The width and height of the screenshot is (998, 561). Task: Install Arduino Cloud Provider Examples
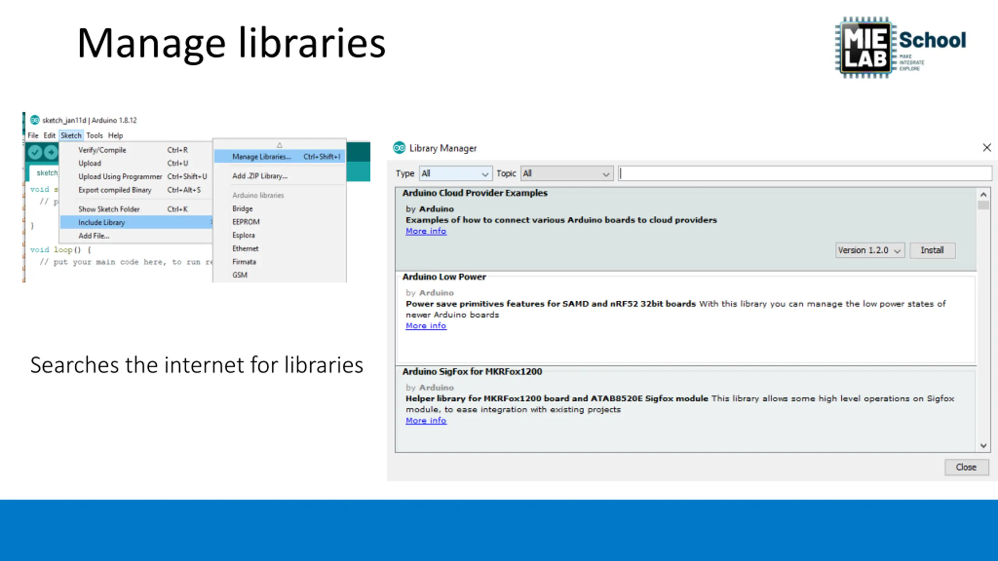(933, 251)
